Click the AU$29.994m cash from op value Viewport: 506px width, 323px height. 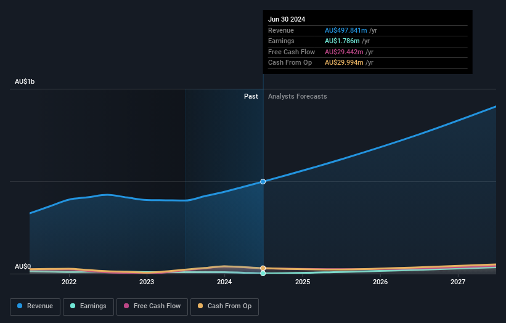344,63
